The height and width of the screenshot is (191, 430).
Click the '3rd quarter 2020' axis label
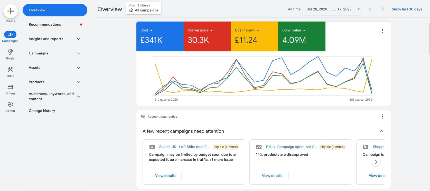166,100
